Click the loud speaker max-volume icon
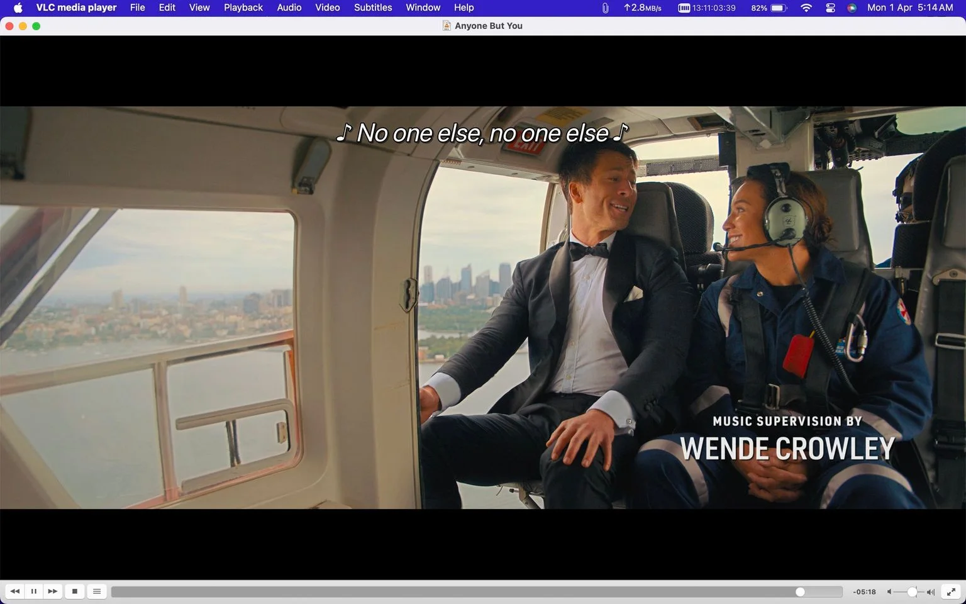 931,592
